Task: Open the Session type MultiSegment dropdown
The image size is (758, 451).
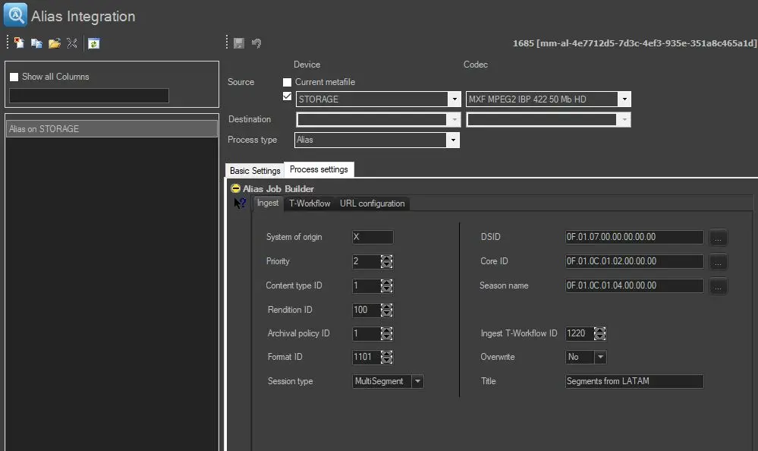Action: 417,381
